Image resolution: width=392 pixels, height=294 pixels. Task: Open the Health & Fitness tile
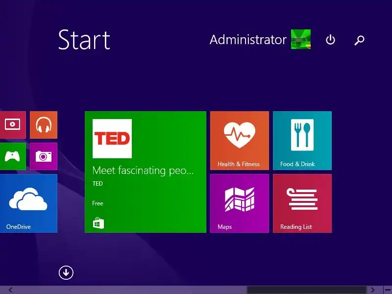click(x=240, y=141)
